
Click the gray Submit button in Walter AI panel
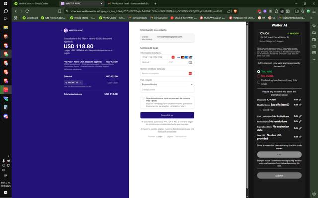(279, 175)
